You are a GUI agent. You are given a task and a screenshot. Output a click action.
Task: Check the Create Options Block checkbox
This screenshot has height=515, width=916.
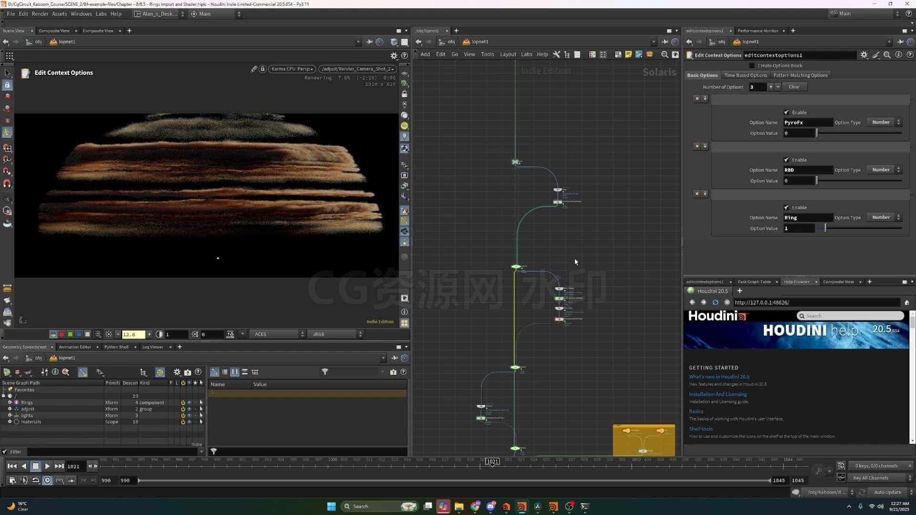pos(752,66)
